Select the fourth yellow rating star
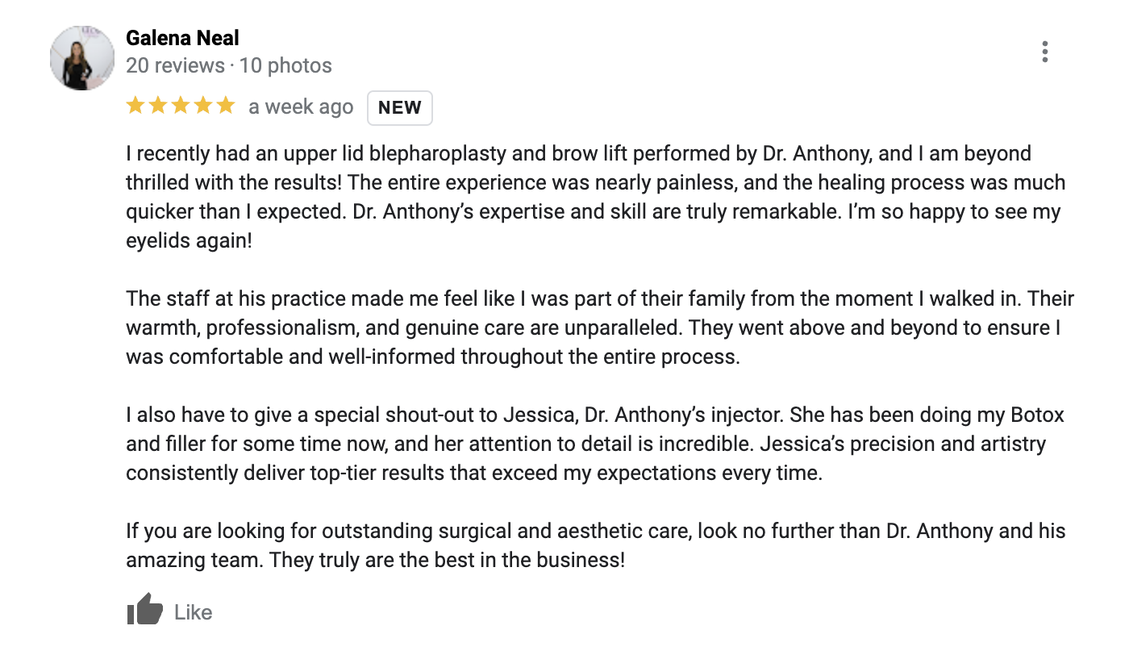The image size is (1129, 655). coord(203,105)
